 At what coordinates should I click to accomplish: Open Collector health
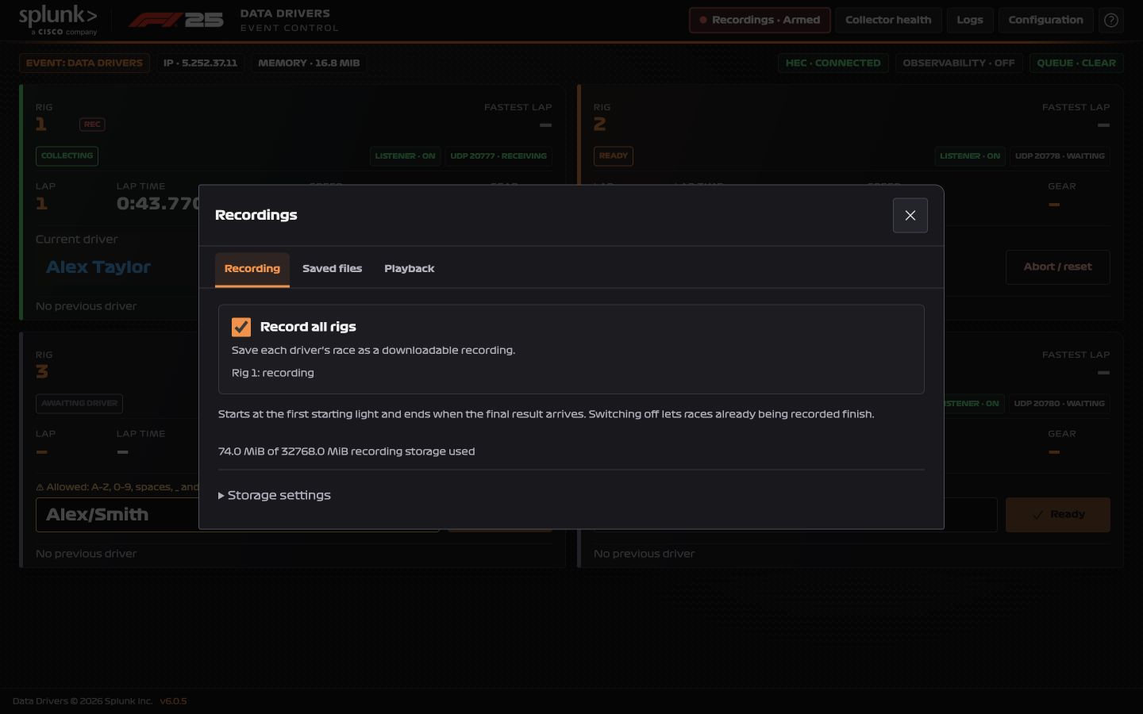tap(888, 20)
